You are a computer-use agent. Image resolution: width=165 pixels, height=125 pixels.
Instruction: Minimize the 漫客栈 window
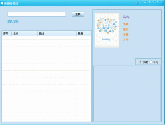click(x=145, y=2)
